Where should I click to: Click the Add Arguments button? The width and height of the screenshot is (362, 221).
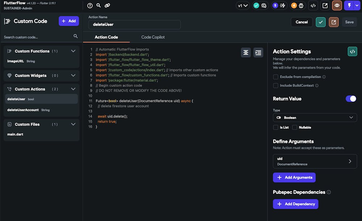pyautogui.click(x=294, y=177)
